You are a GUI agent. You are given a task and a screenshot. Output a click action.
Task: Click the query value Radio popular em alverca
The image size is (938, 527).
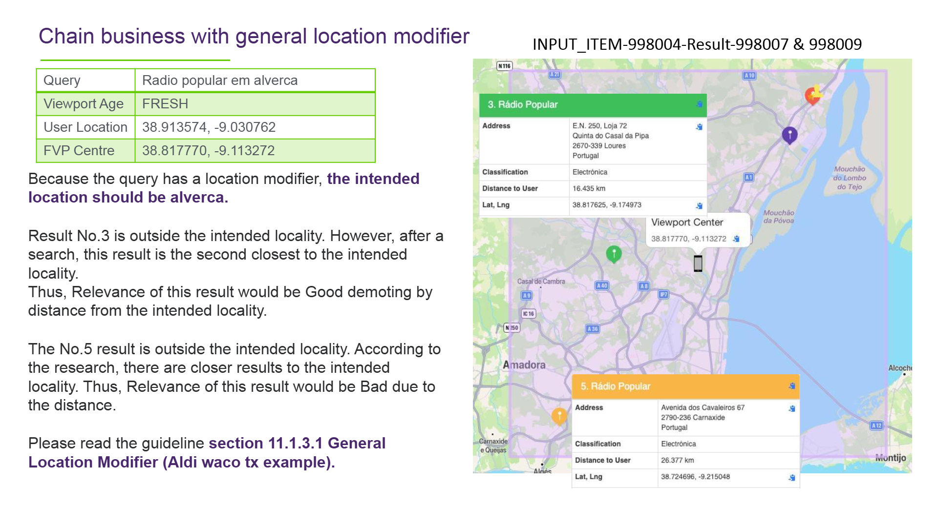[220, 81]
